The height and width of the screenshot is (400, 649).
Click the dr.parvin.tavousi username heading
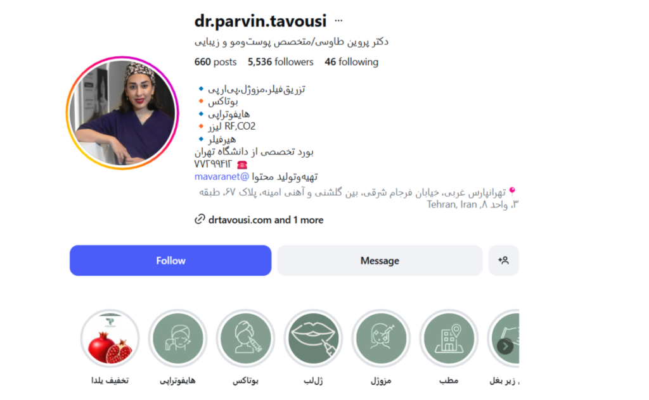(x=260, y=21)
